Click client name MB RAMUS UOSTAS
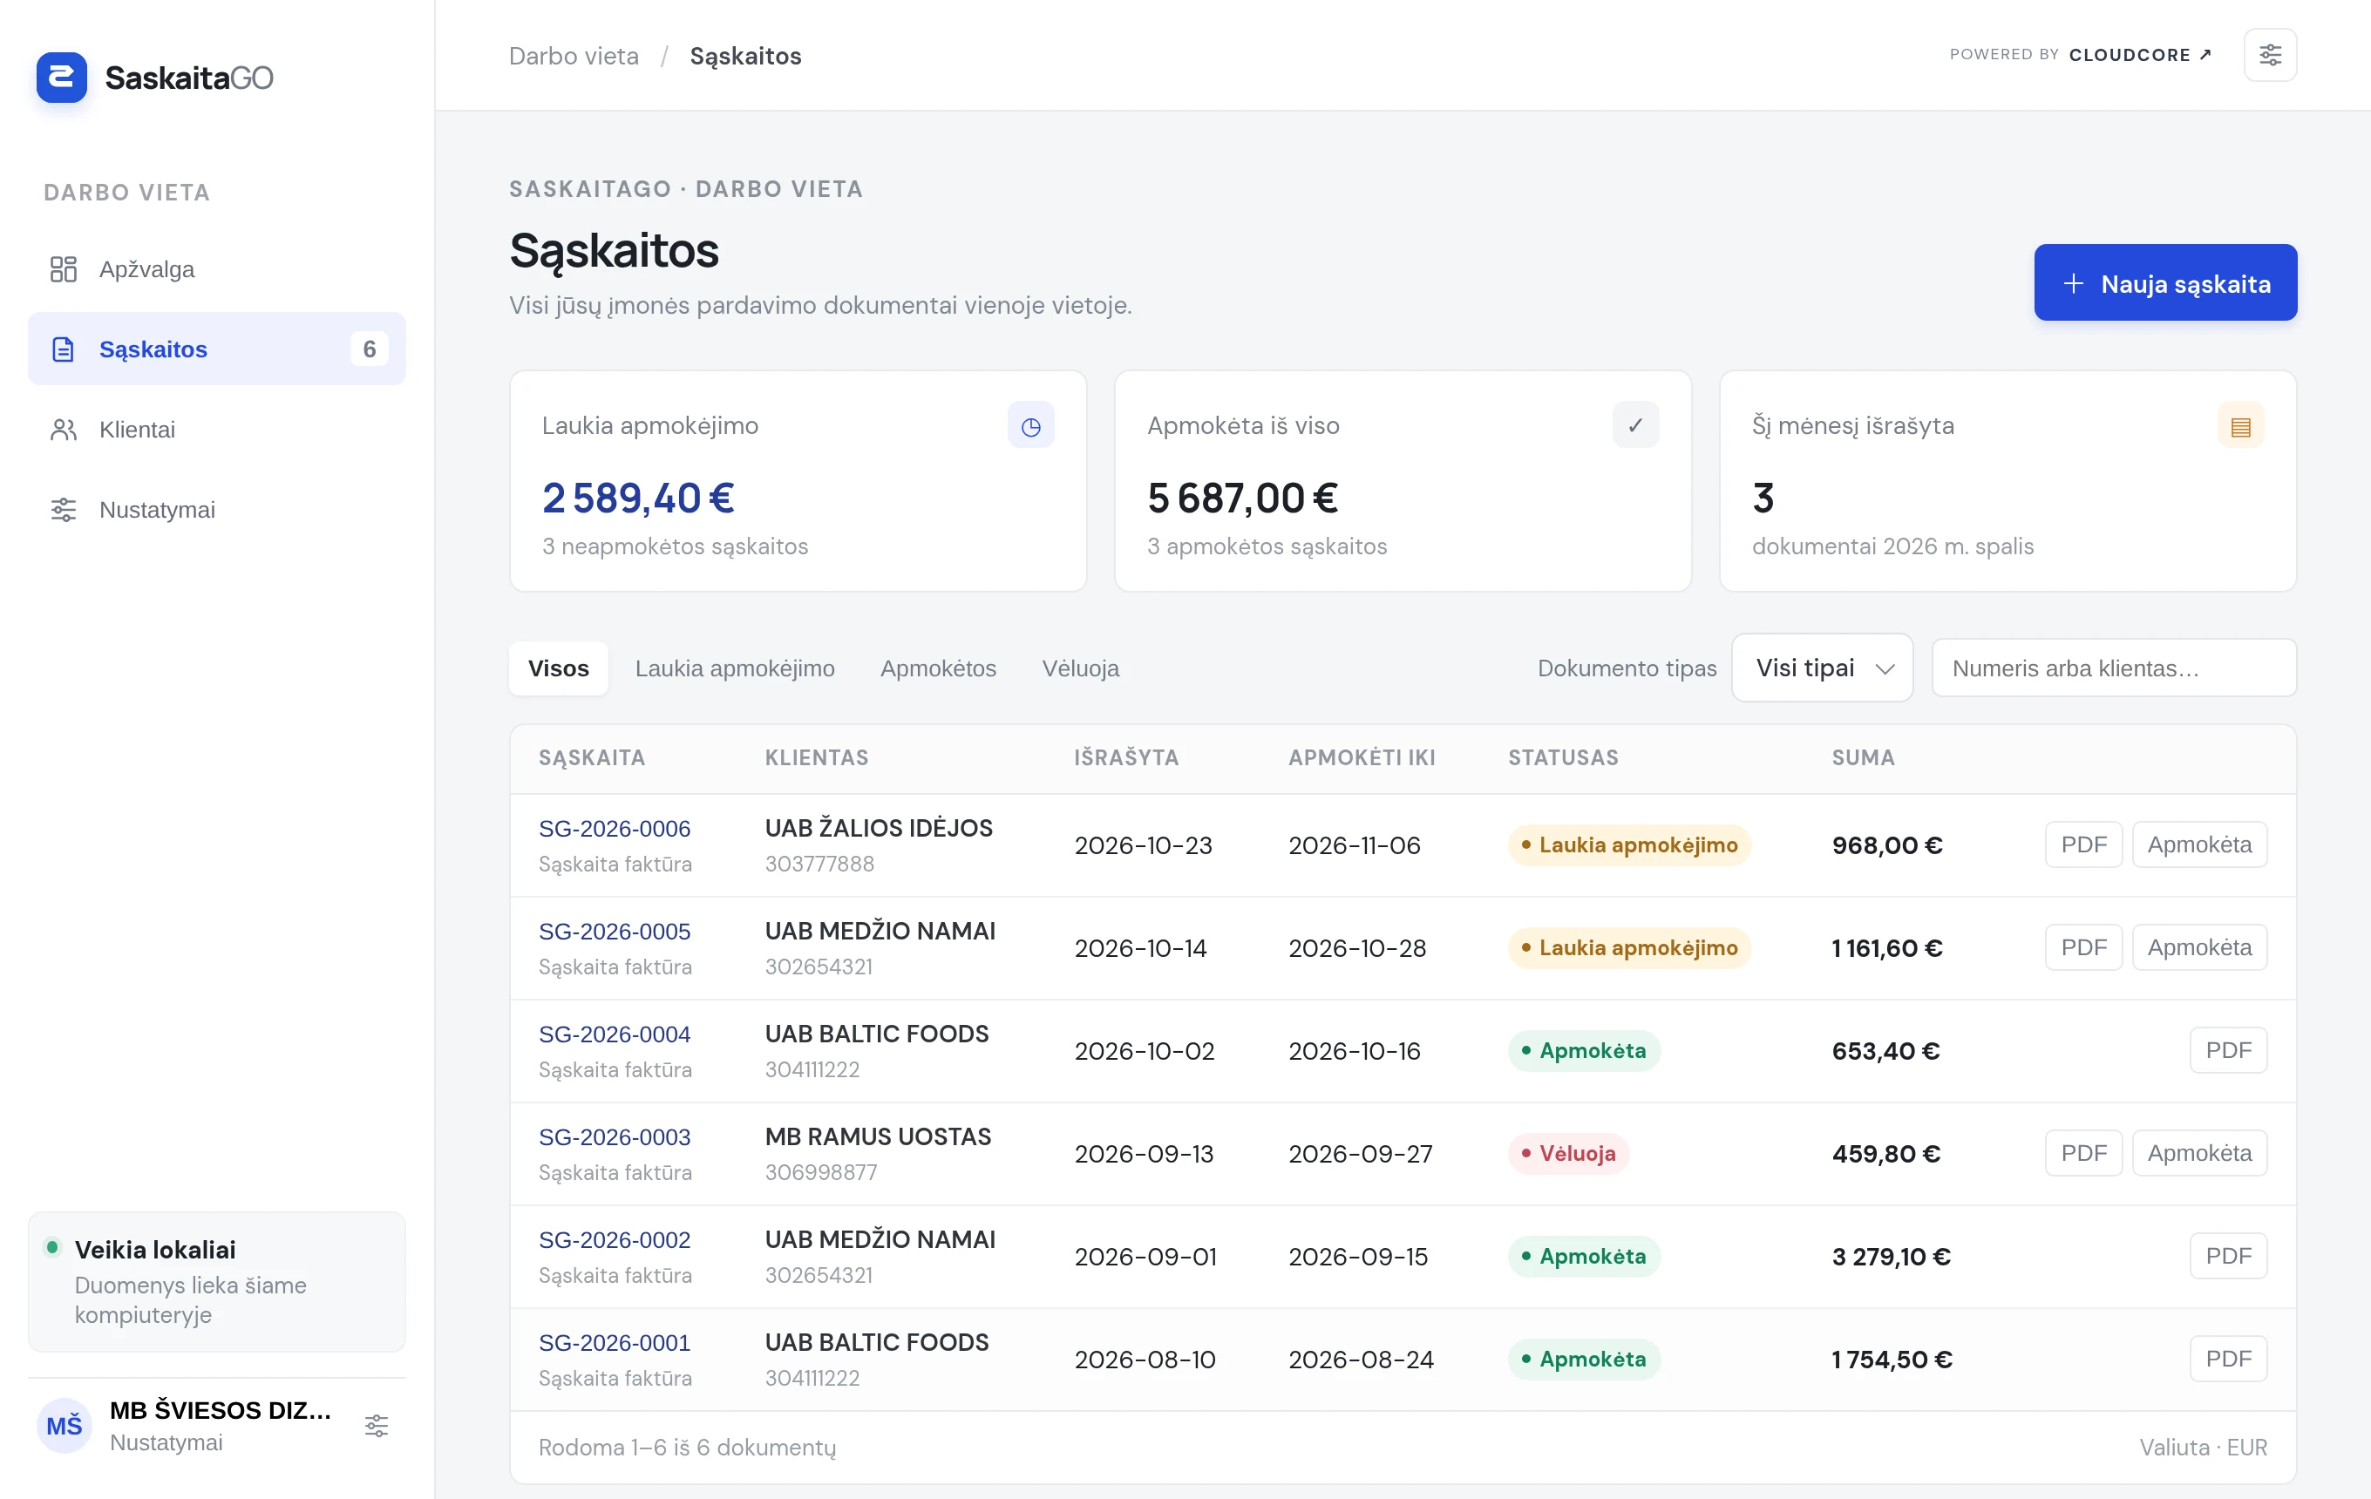Image resolution: width=2371 pixels, height=1499 pixels. pyautogui.click(x=877, y=1136)
